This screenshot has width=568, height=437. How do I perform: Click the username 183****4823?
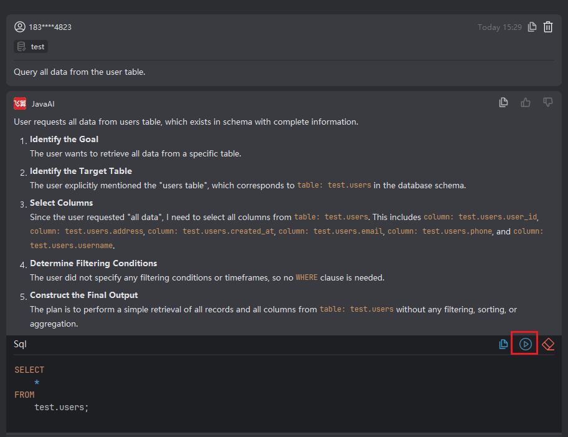[x=50, y=27]
